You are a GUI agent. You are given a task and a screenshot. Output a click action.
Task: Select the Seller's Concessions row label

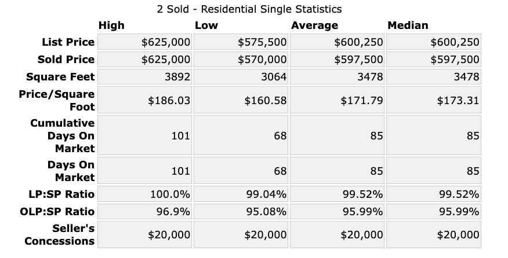60,234
